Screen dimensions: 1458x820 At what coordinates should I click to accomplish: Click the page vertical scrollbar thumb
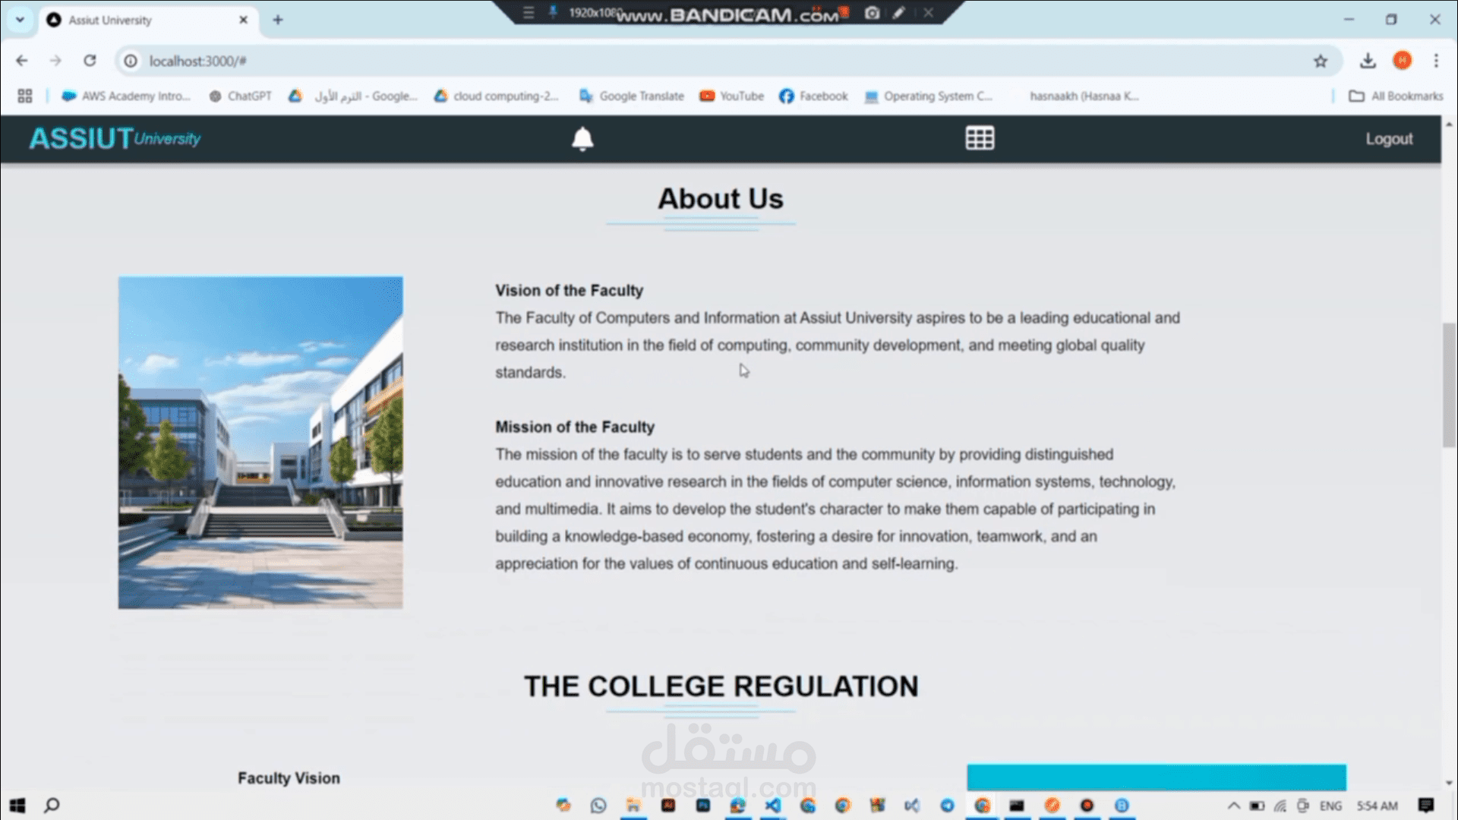[x=1449, y=385]
